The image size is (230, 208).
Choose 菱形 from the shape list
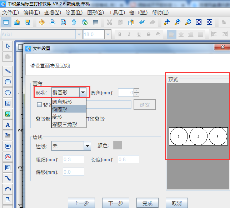pyautogui.click(x=57, y=117)
